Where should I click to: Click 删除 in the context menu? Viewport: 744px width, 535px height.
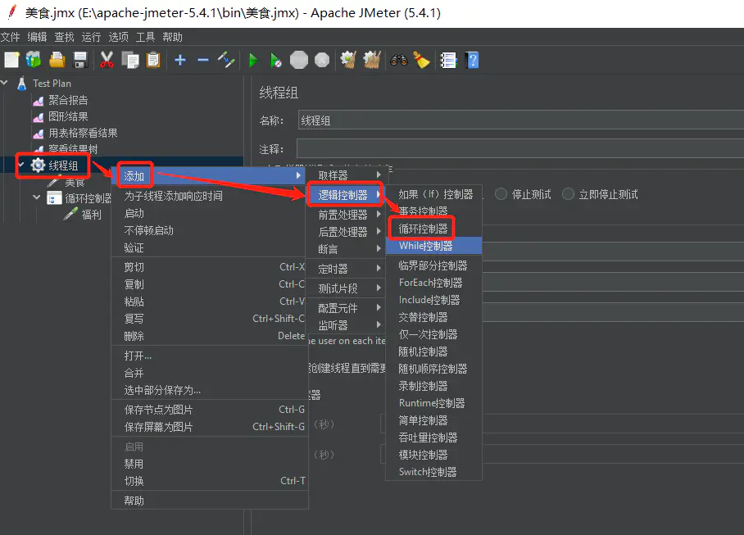click(x=209, y=336)
